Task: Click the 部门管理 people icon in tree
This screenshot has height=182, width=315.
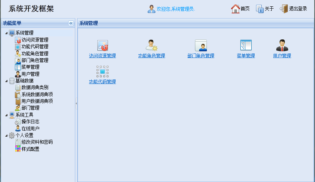Action: tap(18, 108)
